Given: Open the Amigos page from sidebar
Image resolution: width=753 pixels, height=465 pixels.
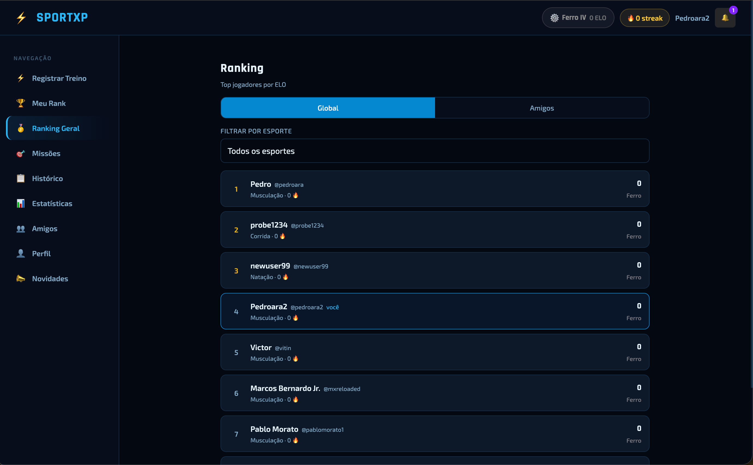Looking at the screenshot, I should [59, 228].
